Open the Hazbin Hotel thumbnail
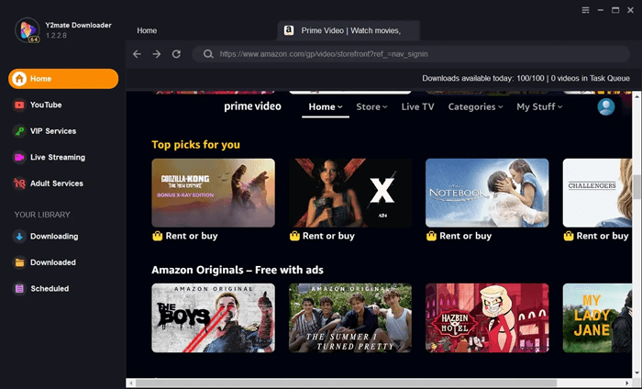The width and height of the screenshot is (642, 389). (x=487, y=318)
